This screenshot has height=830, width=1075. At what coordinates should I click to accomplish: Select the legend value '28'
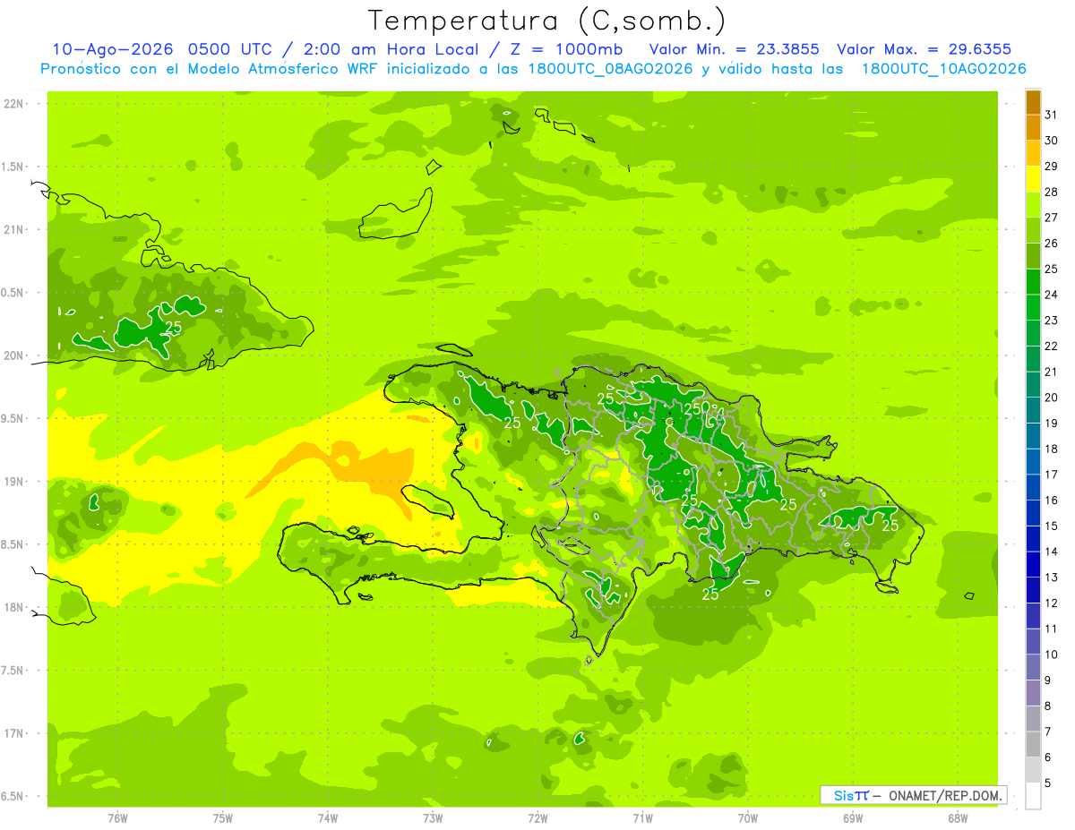tap(1052, 191)
